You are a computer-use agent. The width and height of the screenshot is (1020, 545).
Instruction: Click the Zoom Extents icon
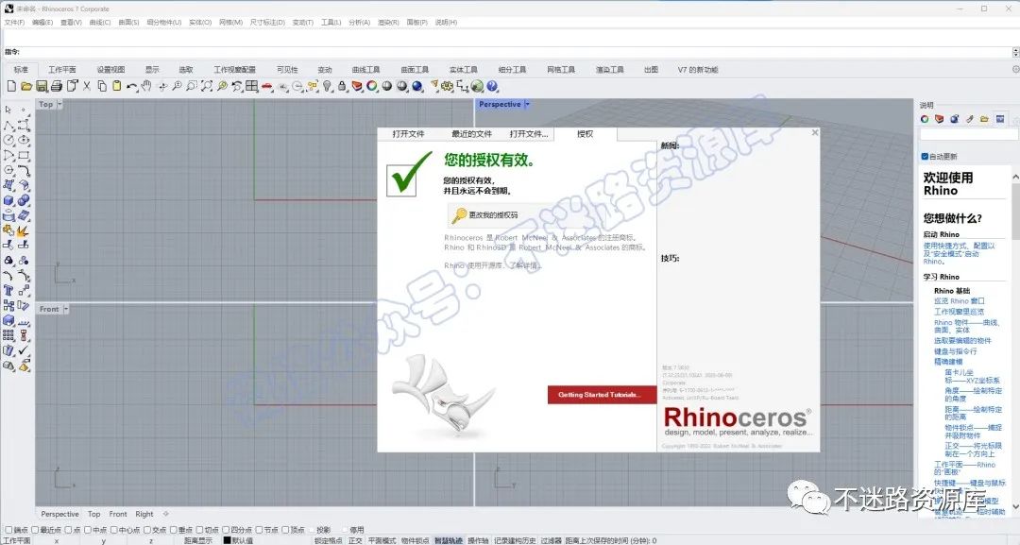(207, 86)
